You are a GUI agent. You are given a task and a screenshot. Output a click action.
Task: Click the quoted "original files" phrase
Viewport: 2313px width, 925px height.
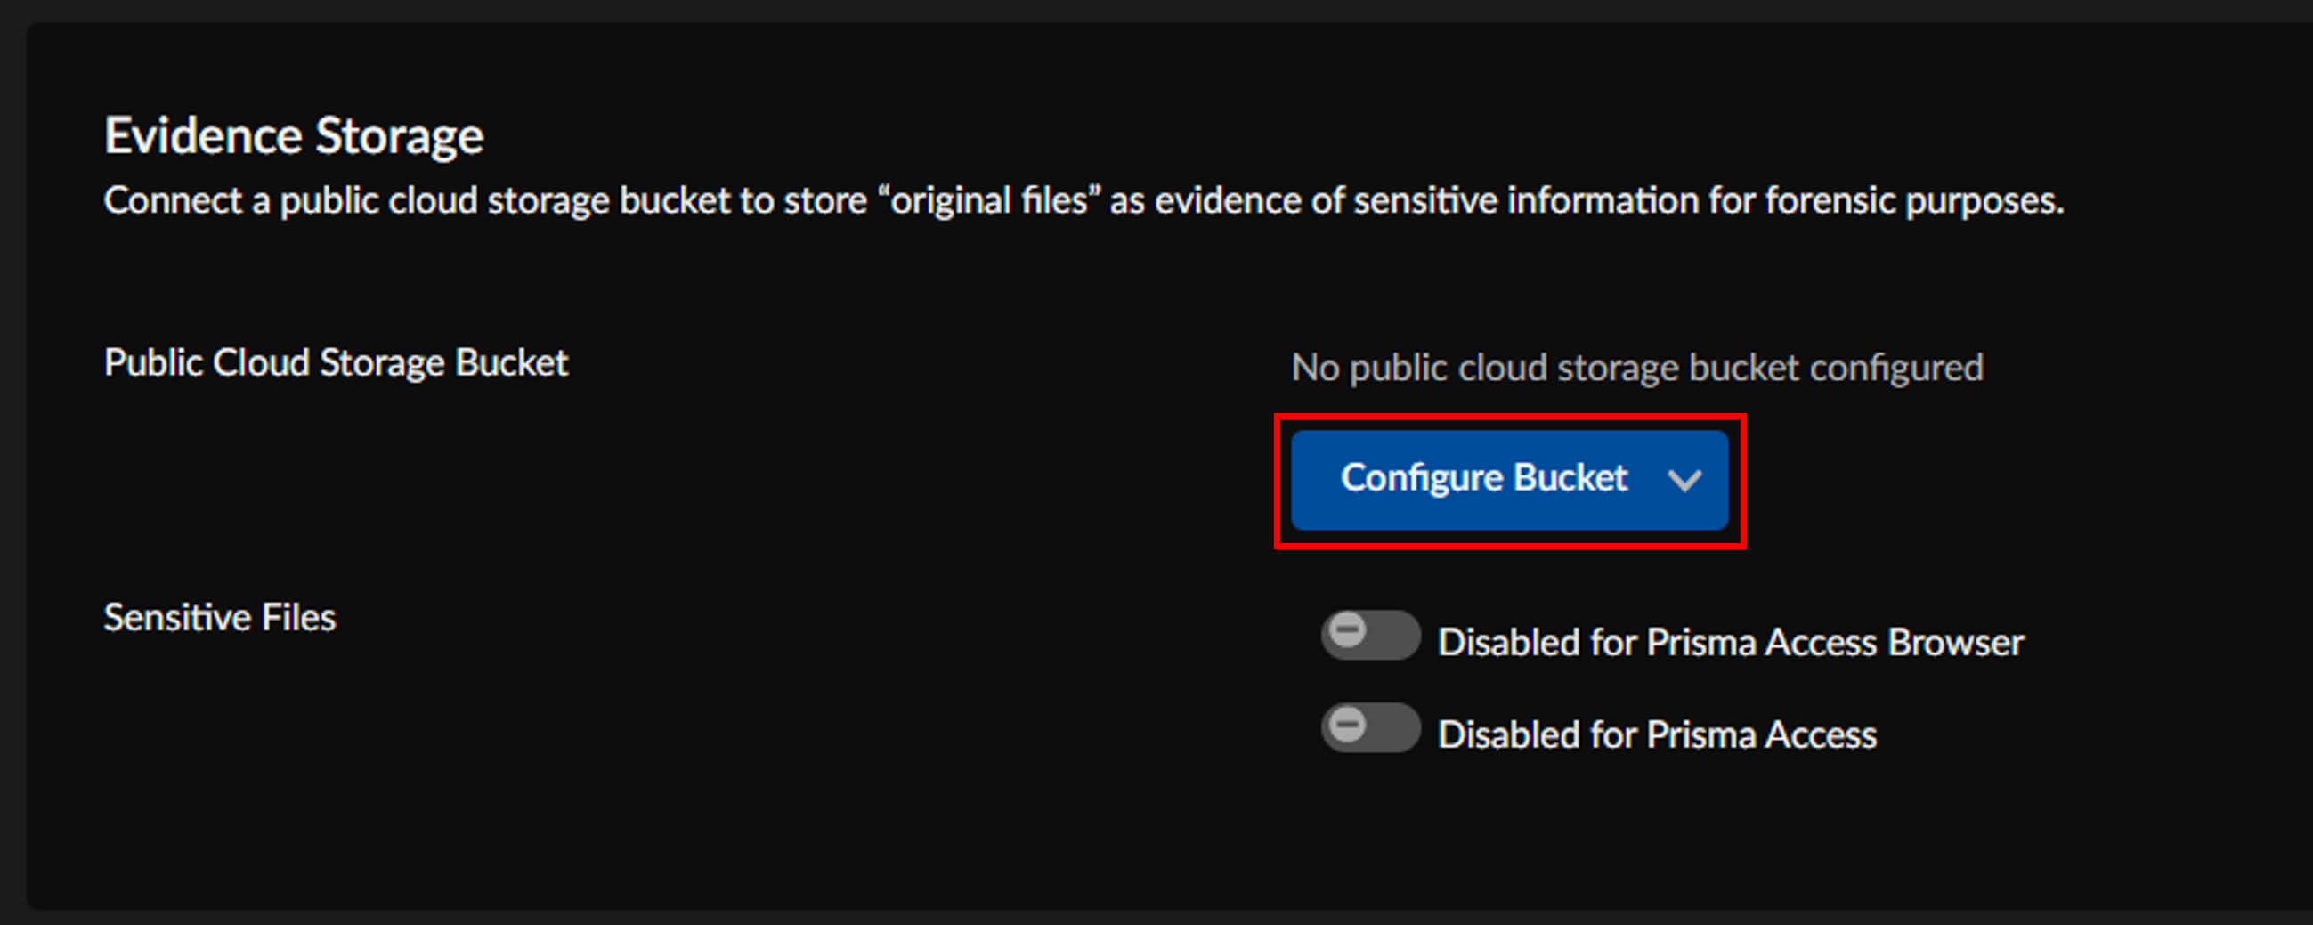[989, 200]
